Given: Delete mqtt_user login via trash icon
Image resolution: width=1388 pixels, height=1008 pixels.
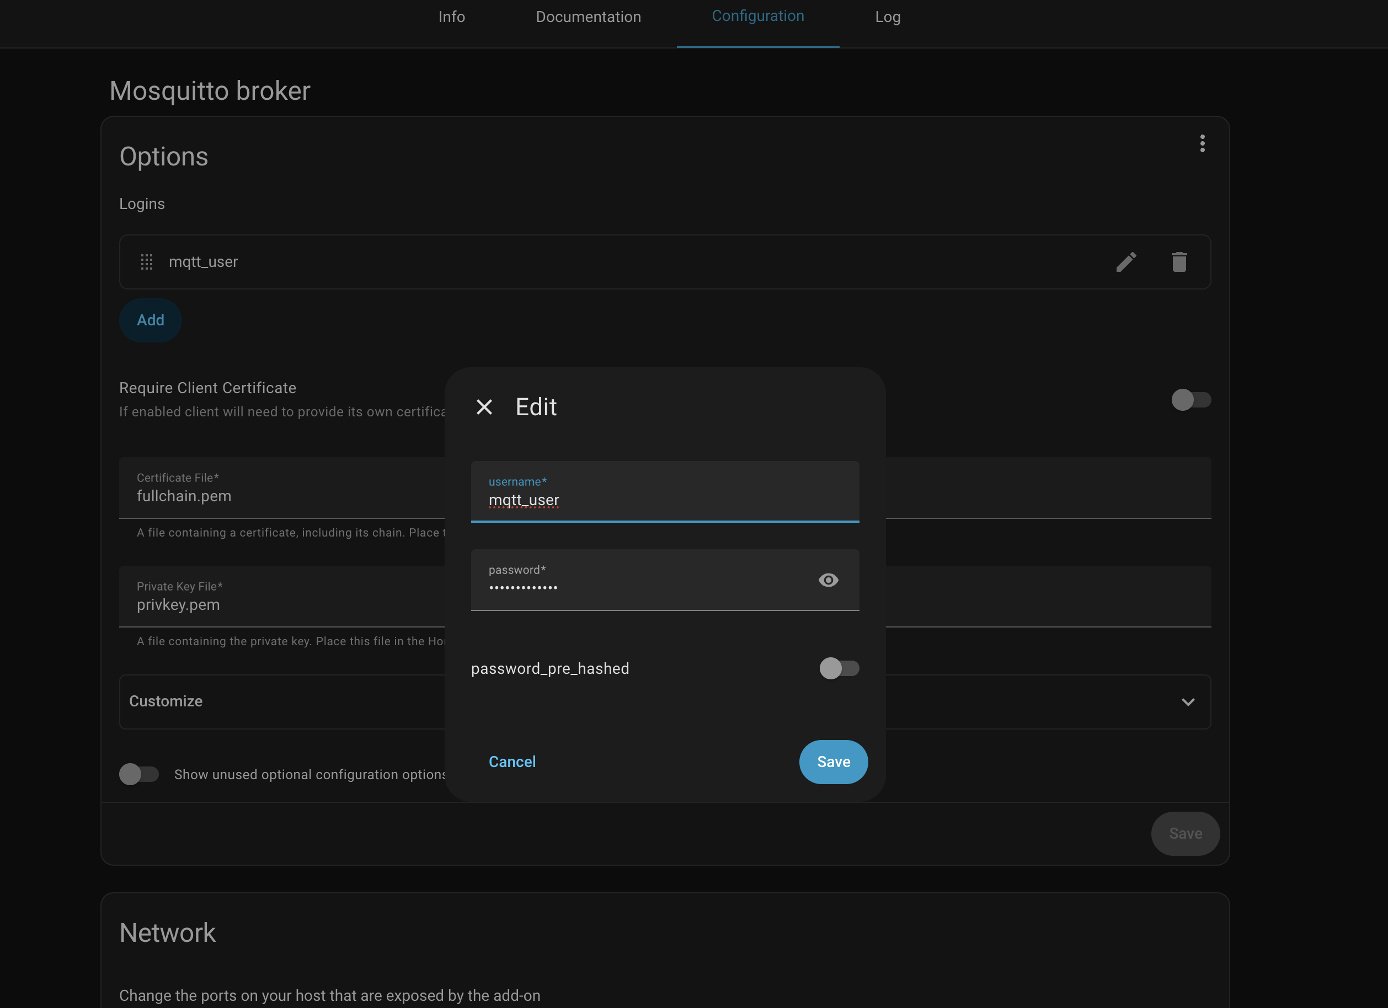Looking at the screenshot, I should click(x=1179, y=262).
